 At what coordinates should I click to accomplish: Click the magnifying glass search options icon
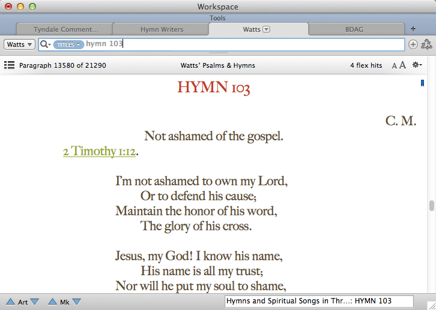coord(45,44)
